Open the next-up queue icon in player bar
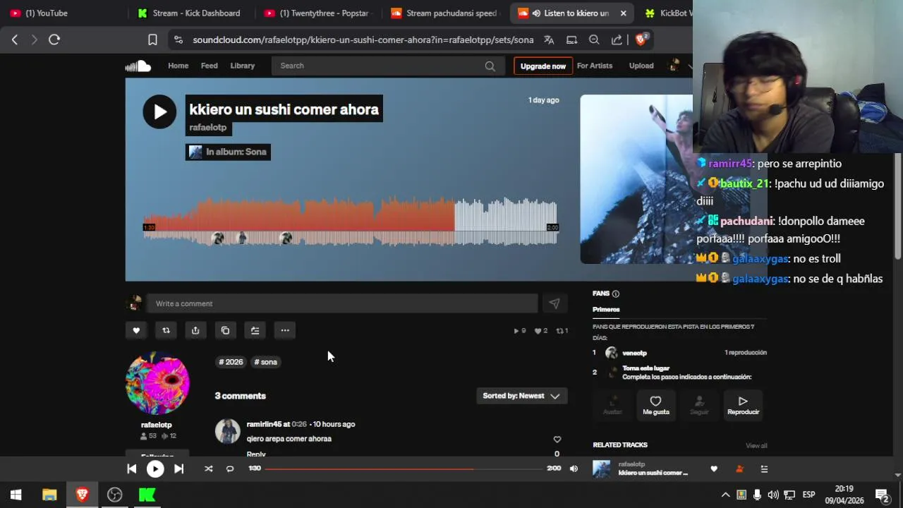 764,468
